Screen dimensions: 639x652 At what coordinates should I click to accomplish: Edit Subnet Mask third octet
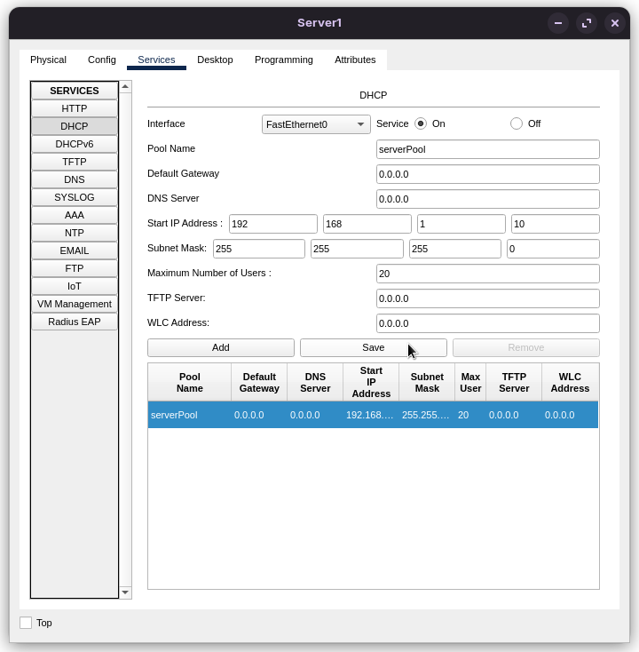point(455,249)
